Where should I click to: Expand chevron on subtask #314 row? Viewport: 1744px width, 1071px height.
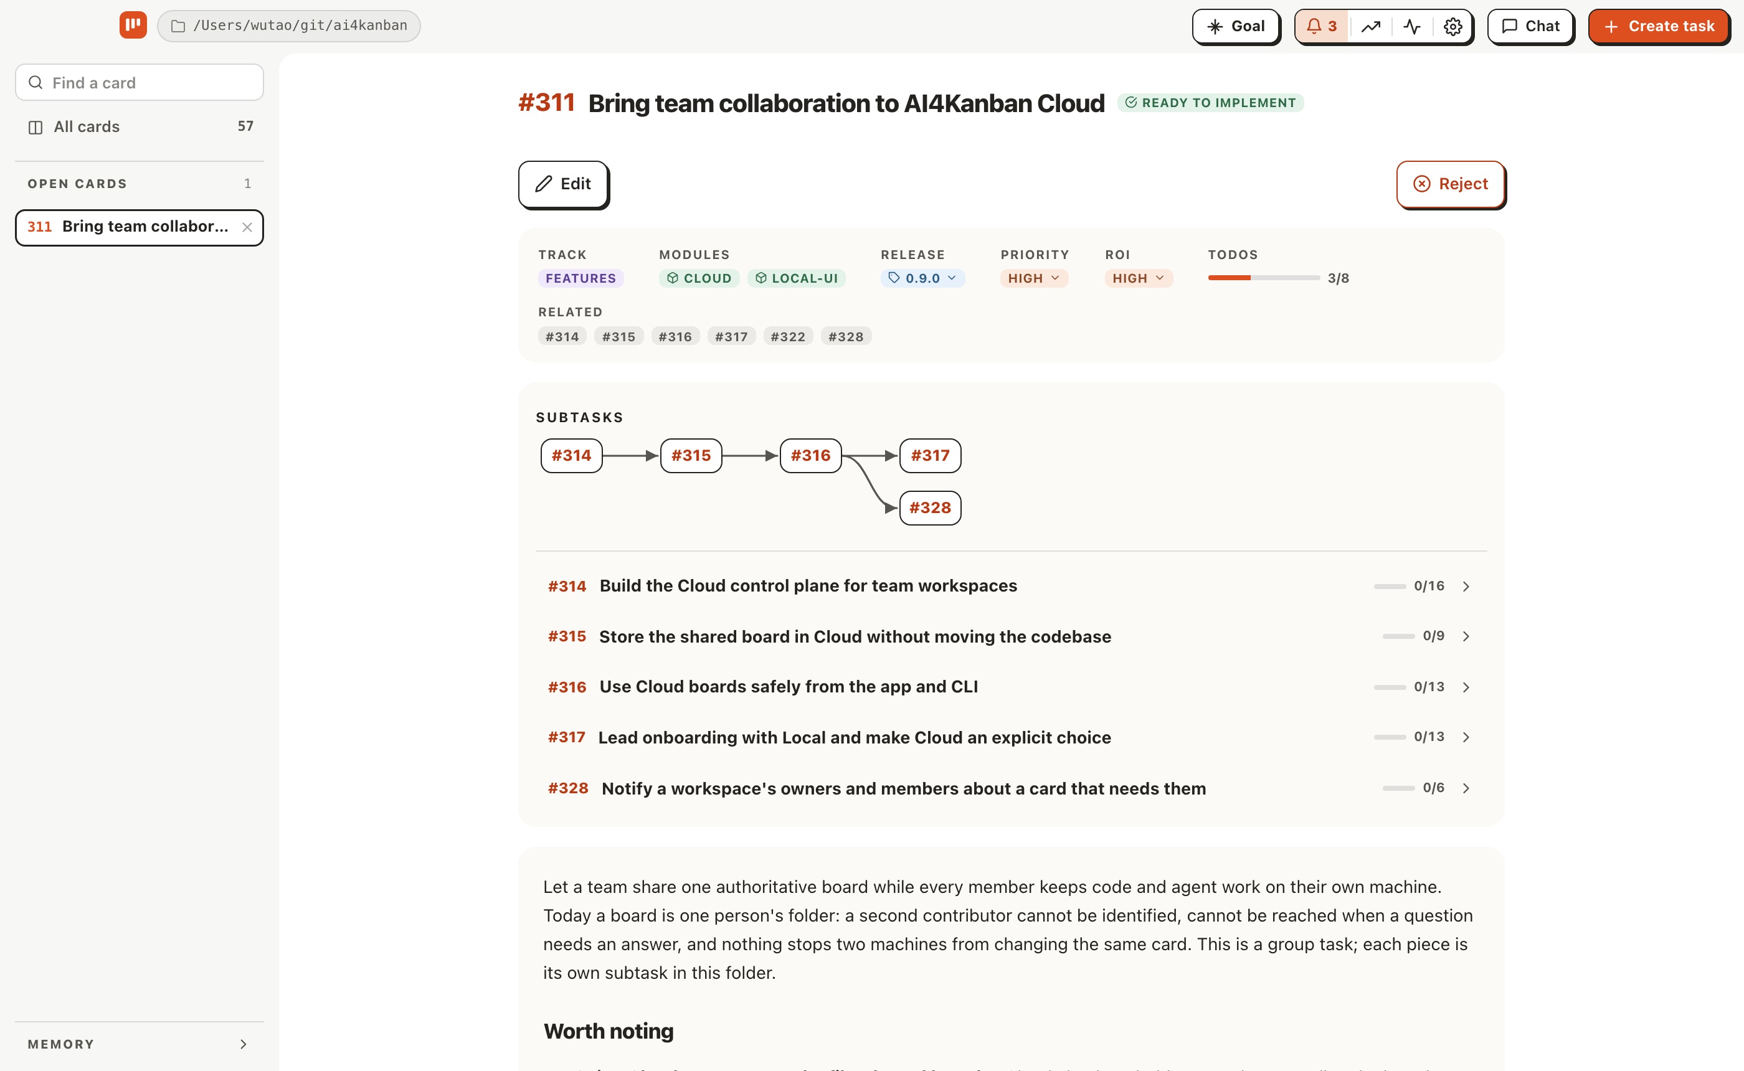point(1466,587)
